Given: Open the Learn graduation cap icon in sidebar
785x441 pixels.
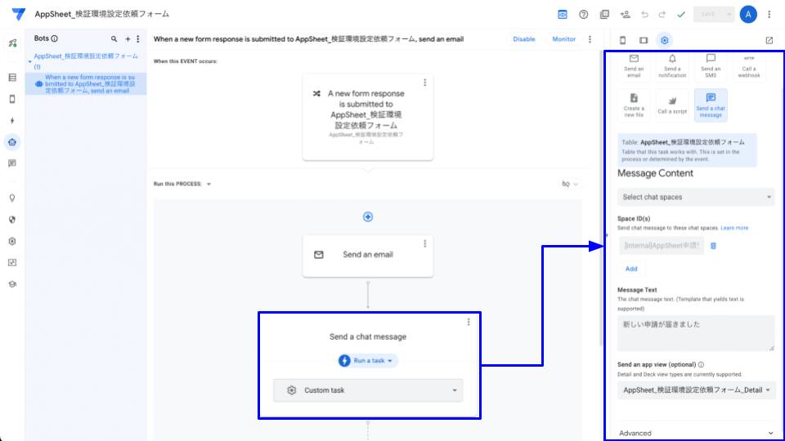Looking at the screenshot, I should 12,284.
